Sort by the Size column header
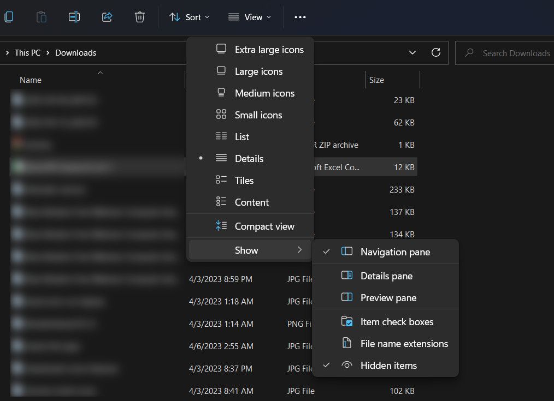554x401 pixels. (x=392, y=80)
